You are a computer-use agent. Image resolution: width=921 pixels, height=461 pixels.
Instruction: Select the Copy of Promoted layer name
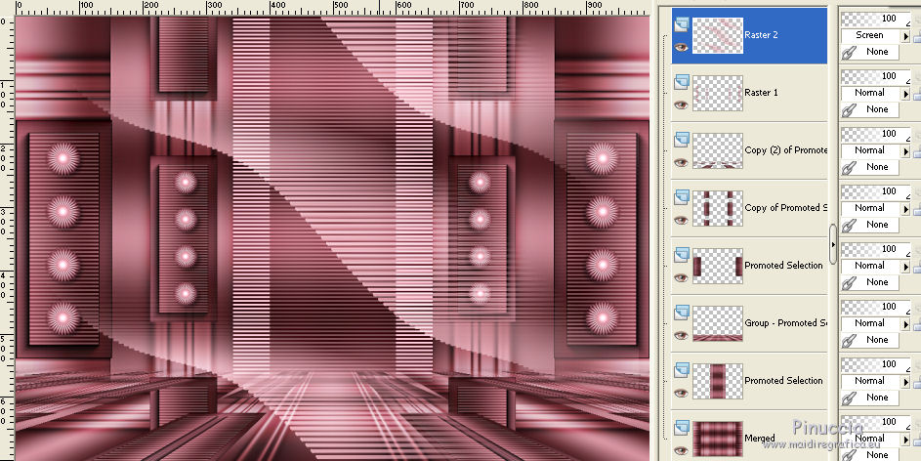point(786,208)
